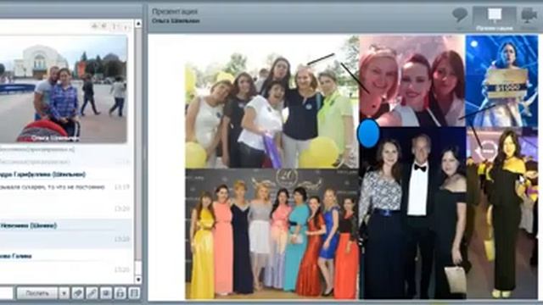Screen dimensions: 543x305
Task: Open the chat speech-bubble icon in header
Action: pos(460,16)
